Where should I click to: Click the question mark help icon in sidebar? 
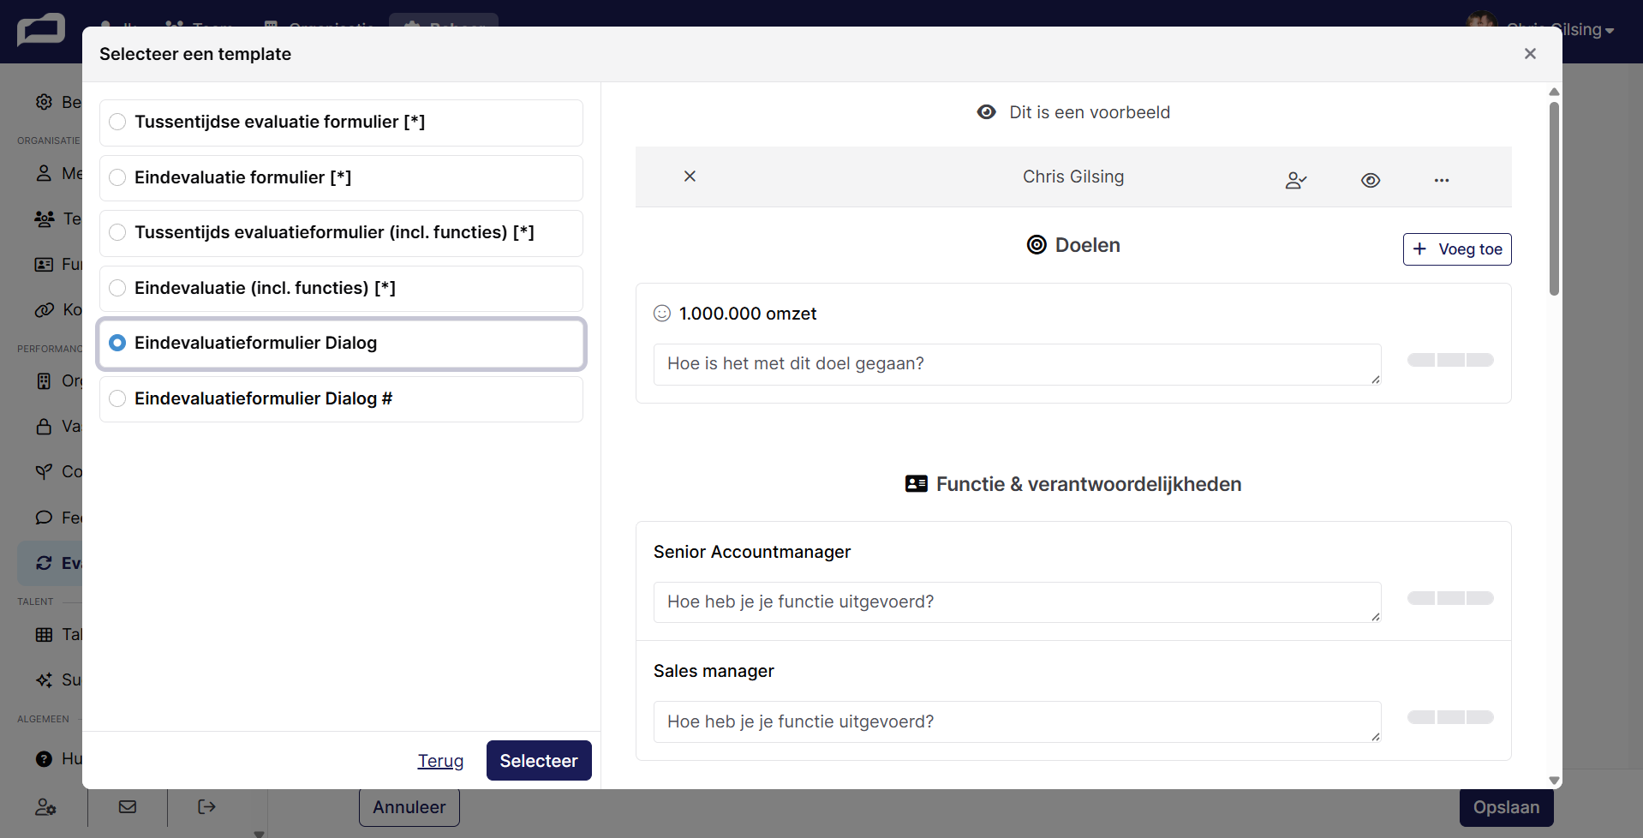click(x=44, y=759)
